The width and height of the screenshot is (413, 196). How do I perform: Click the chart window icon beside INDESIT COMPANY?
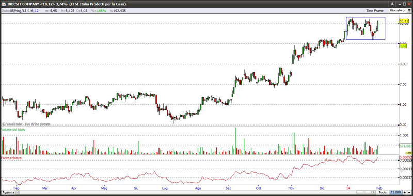(3, 4)
